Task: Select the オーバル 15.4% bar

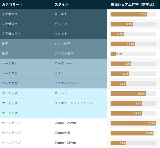Action: 133,93
